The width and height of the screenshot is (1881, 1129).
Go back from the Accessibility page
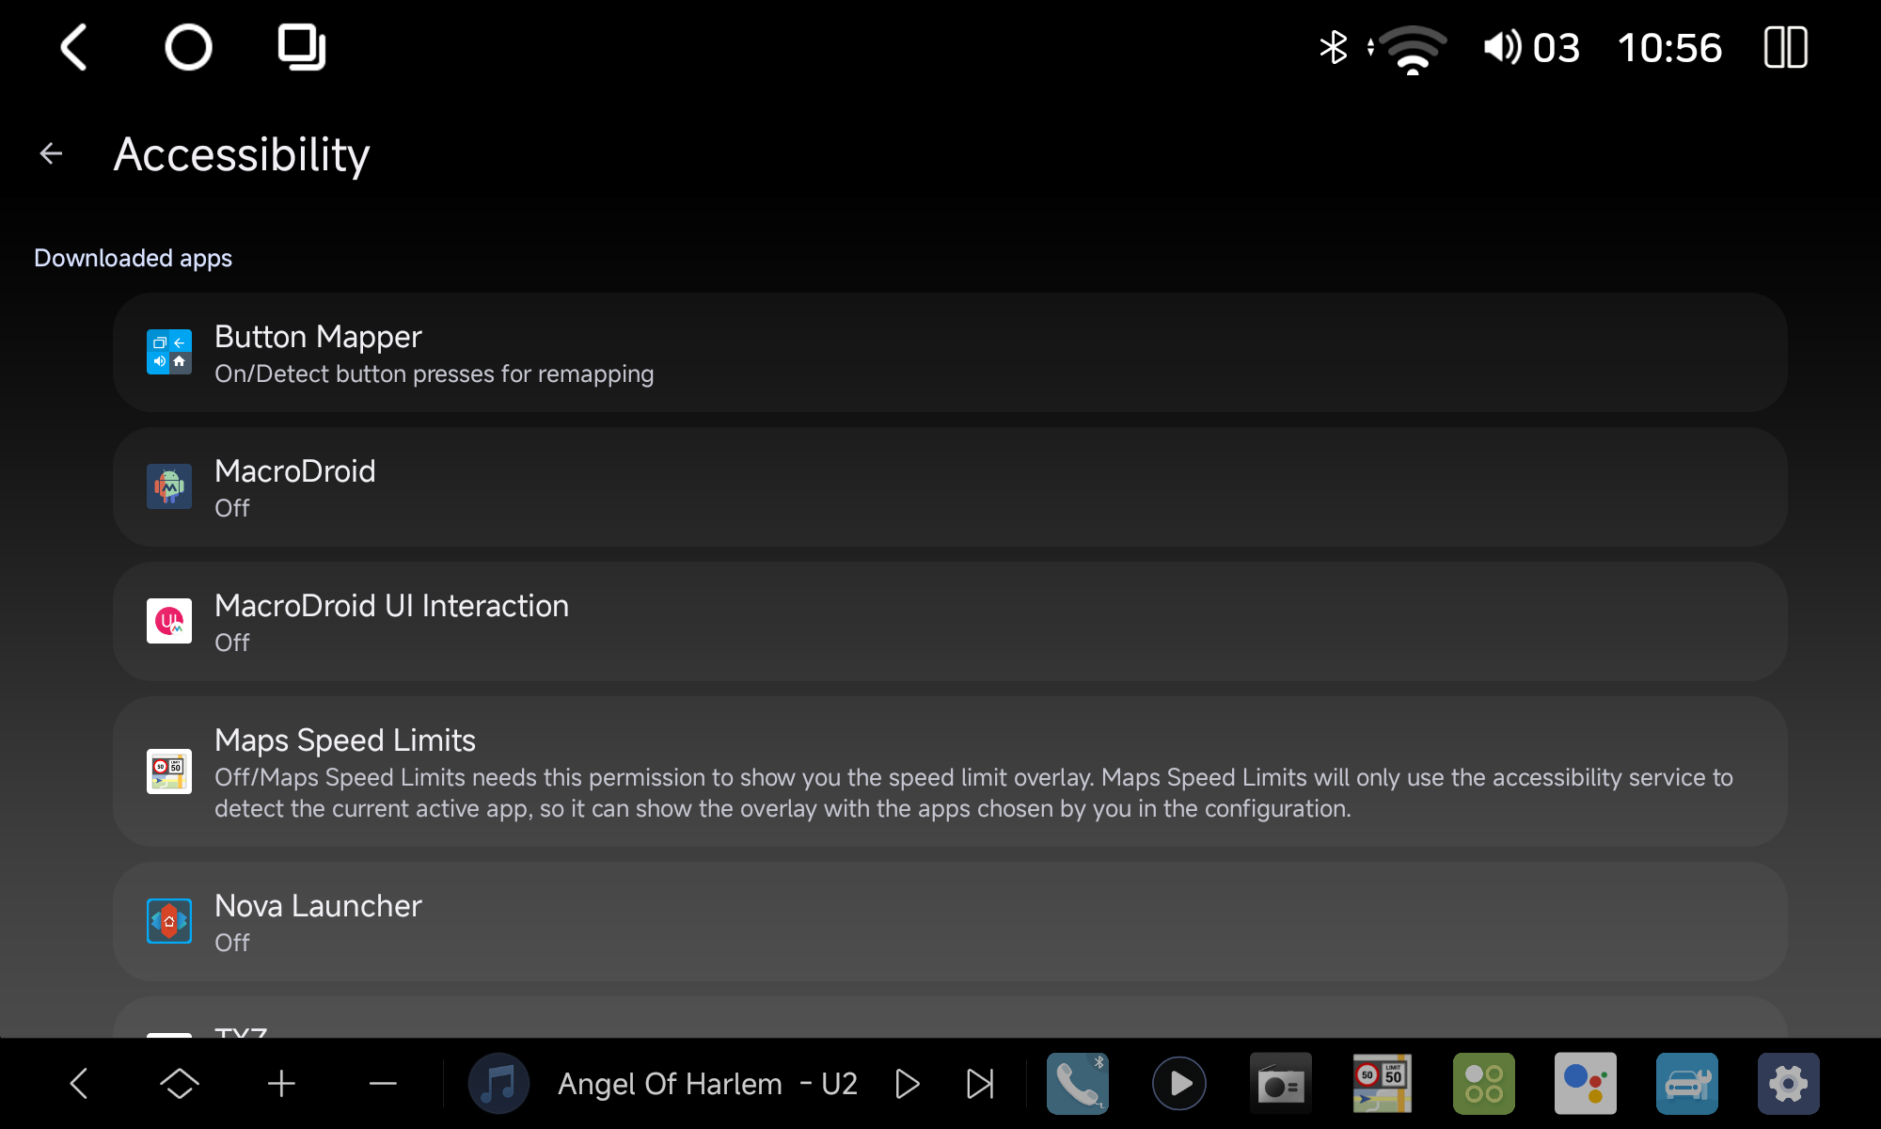click(52, 153)
